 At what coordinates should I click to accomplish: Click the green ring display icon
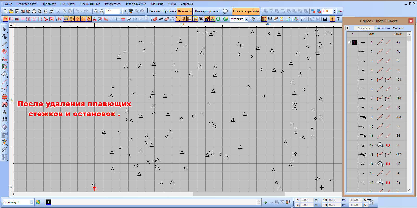218,19
